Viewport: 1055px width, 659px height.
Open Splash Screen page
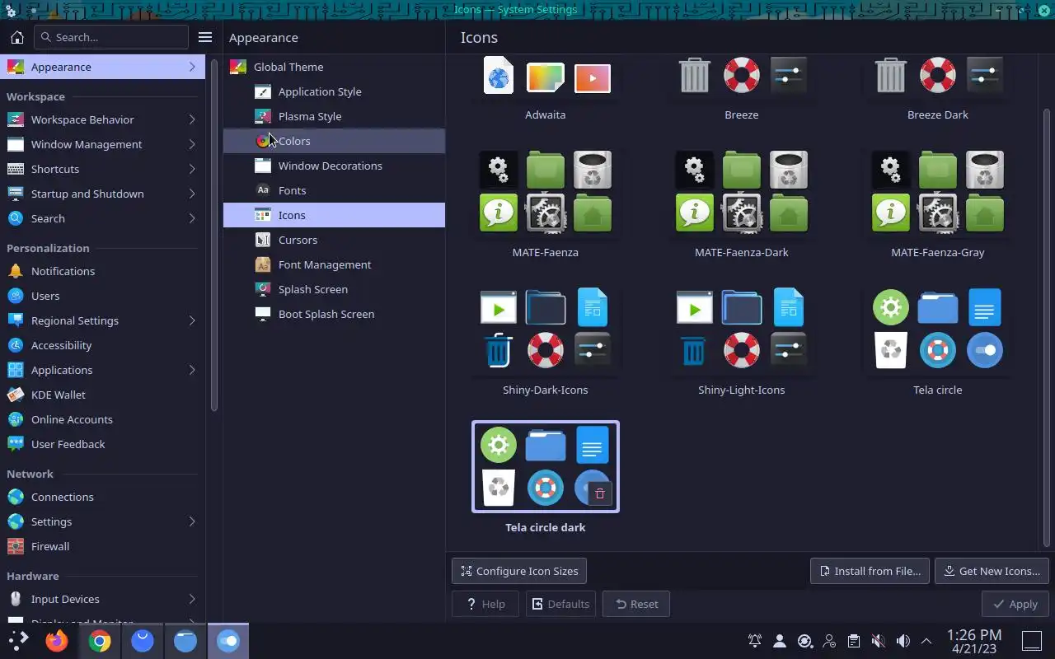point(334,289)
